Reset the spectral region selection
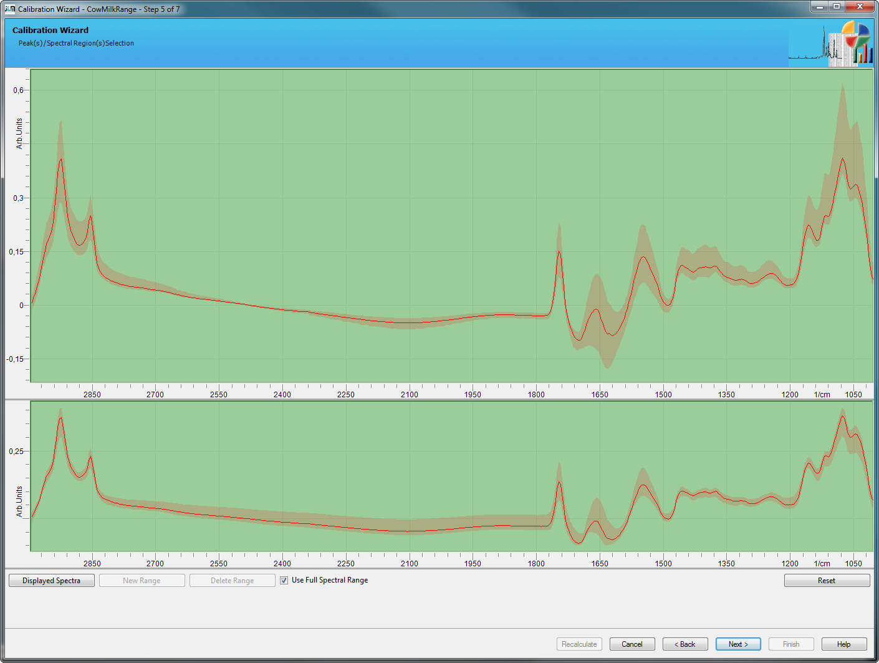The image size is (879, 663). [x=826, y=581]
